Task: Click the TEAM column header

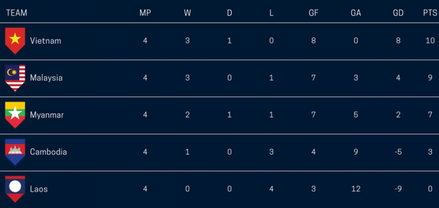Action: (x=16, y=13)
